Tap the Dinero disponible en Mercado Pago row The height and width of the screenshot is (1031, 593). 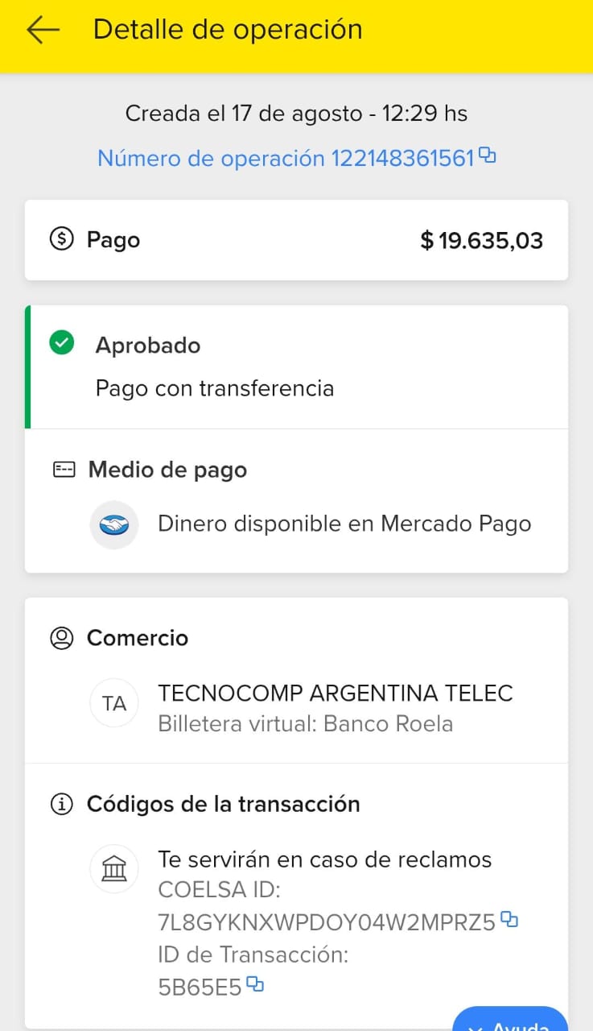344,524
